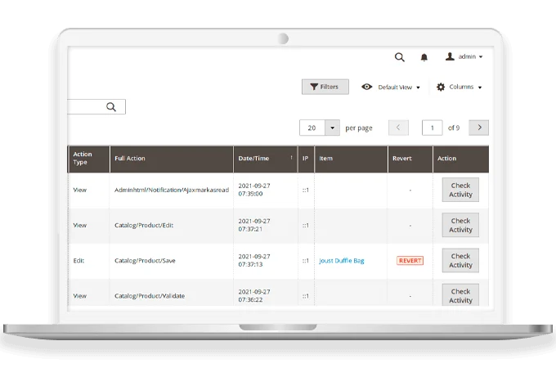Screen dimensions: 556x368
Task: Open the notifications bell icon
Action: 424,57
